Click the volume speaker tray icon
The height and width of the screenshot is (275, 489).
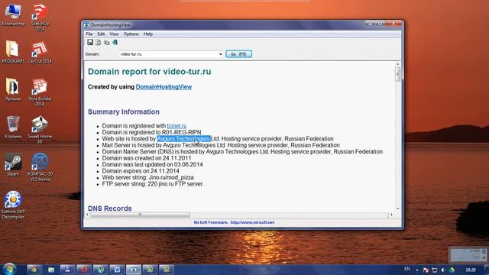(443, 270)
